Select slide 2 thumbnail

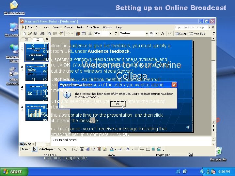[x=37, y=72]
